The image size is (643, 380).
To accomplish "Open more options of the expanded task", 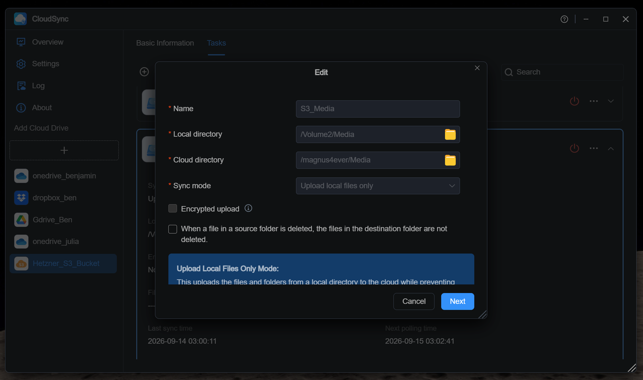I will (594, 148).
